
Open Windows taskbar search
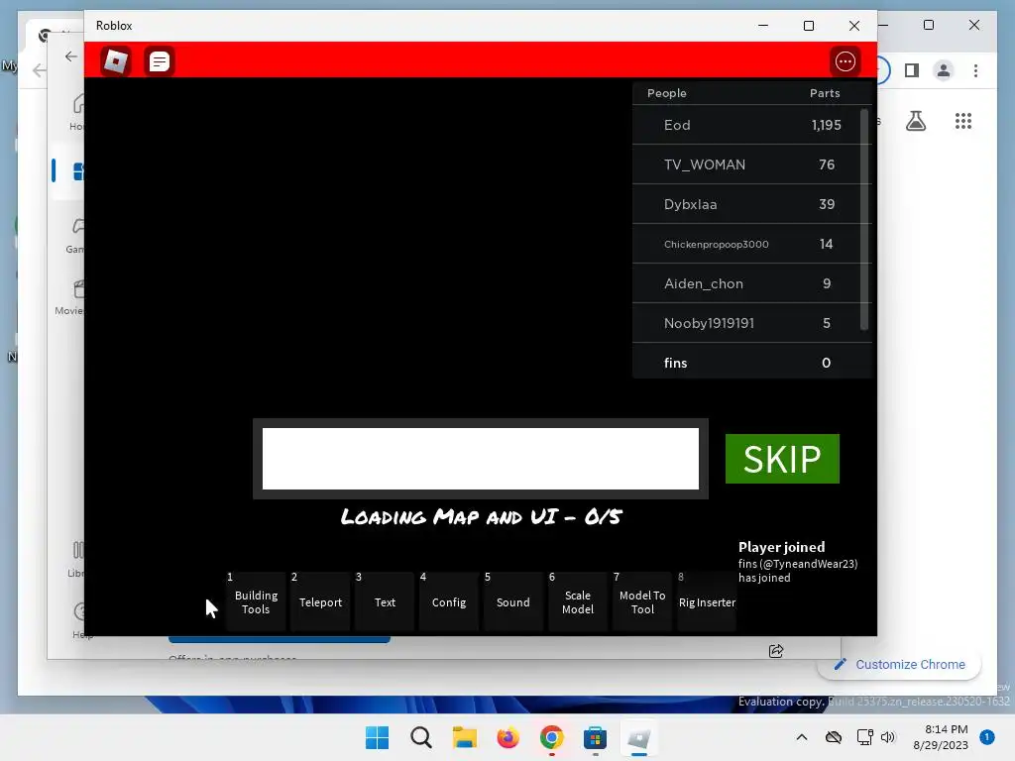click(420, 737)
